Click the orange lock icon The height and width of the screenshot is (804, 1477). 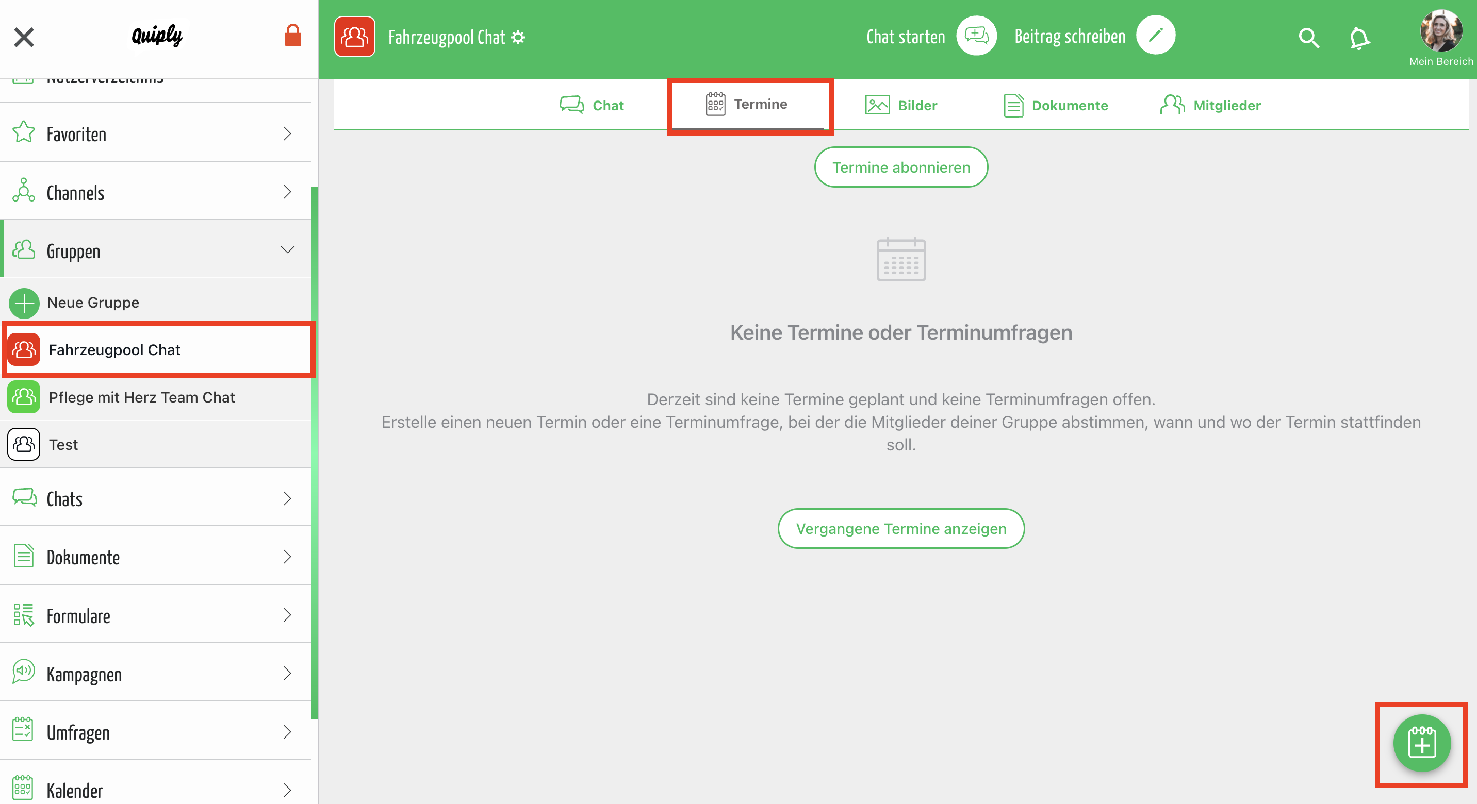click(x=292, y=36)
